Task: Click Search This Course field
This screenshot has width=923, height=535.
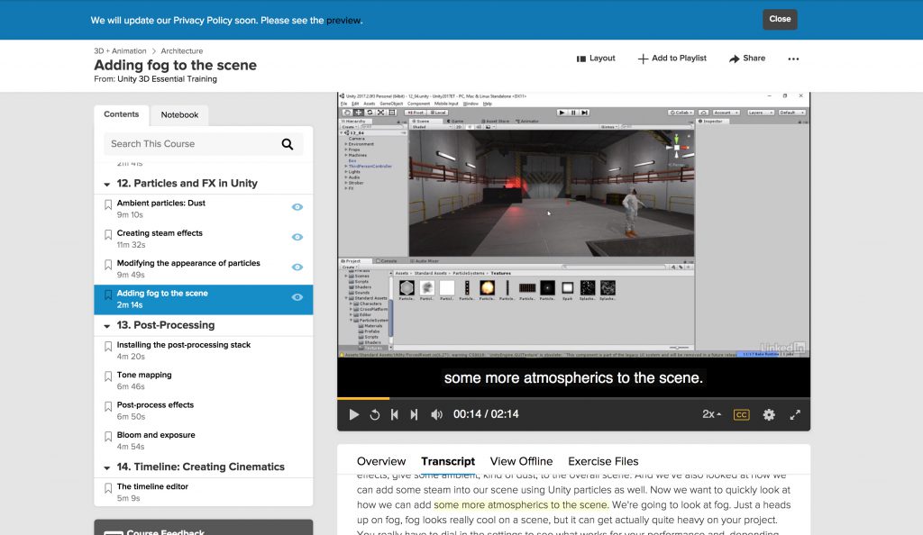Action: [x=203, y=144]
